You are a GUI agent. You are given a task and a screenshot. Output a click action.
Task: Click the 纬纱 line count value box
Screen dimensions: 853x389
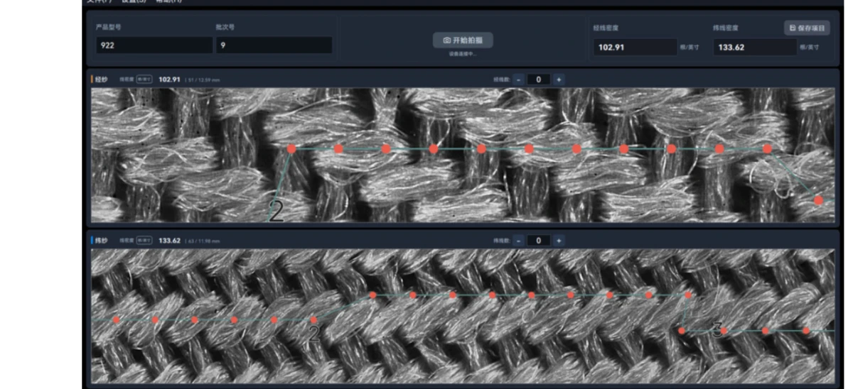539,241
